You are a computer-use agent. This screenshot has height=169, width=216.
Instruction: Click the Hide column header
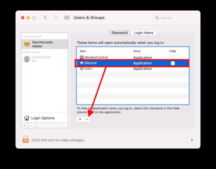[172, 51]
